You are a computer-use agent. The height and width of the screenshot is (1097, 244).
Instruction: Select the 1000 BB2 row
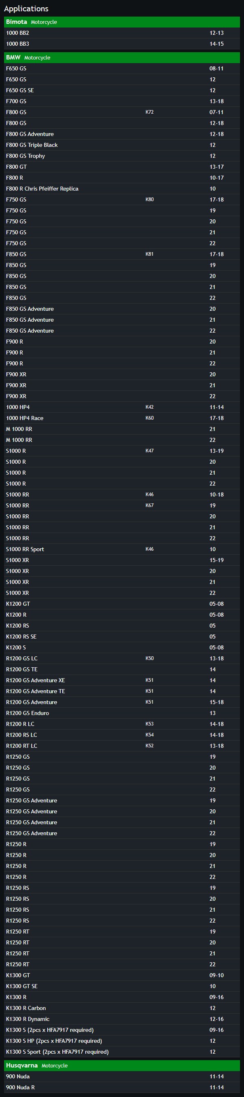pyautogui.click(x=122, y=33)
